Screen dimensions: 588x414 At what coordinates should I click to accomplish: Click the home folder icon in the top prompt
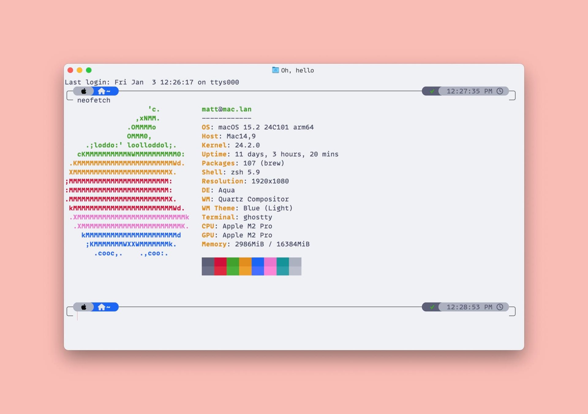tap(102, 91)
